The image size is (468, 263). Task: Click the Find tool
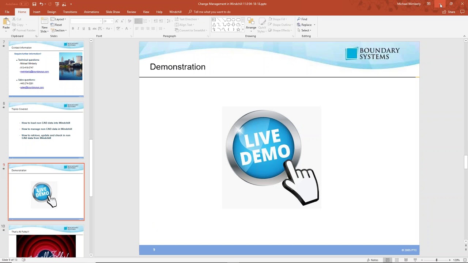(x=302, y=19)
